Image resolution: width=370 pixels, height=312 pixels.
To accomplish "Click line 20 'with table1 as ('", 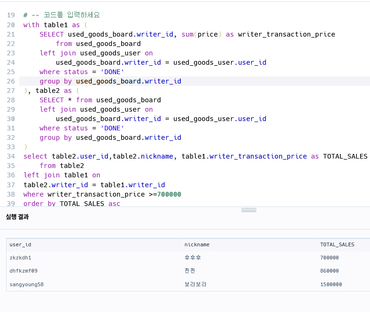I will (x=55, y=25).
